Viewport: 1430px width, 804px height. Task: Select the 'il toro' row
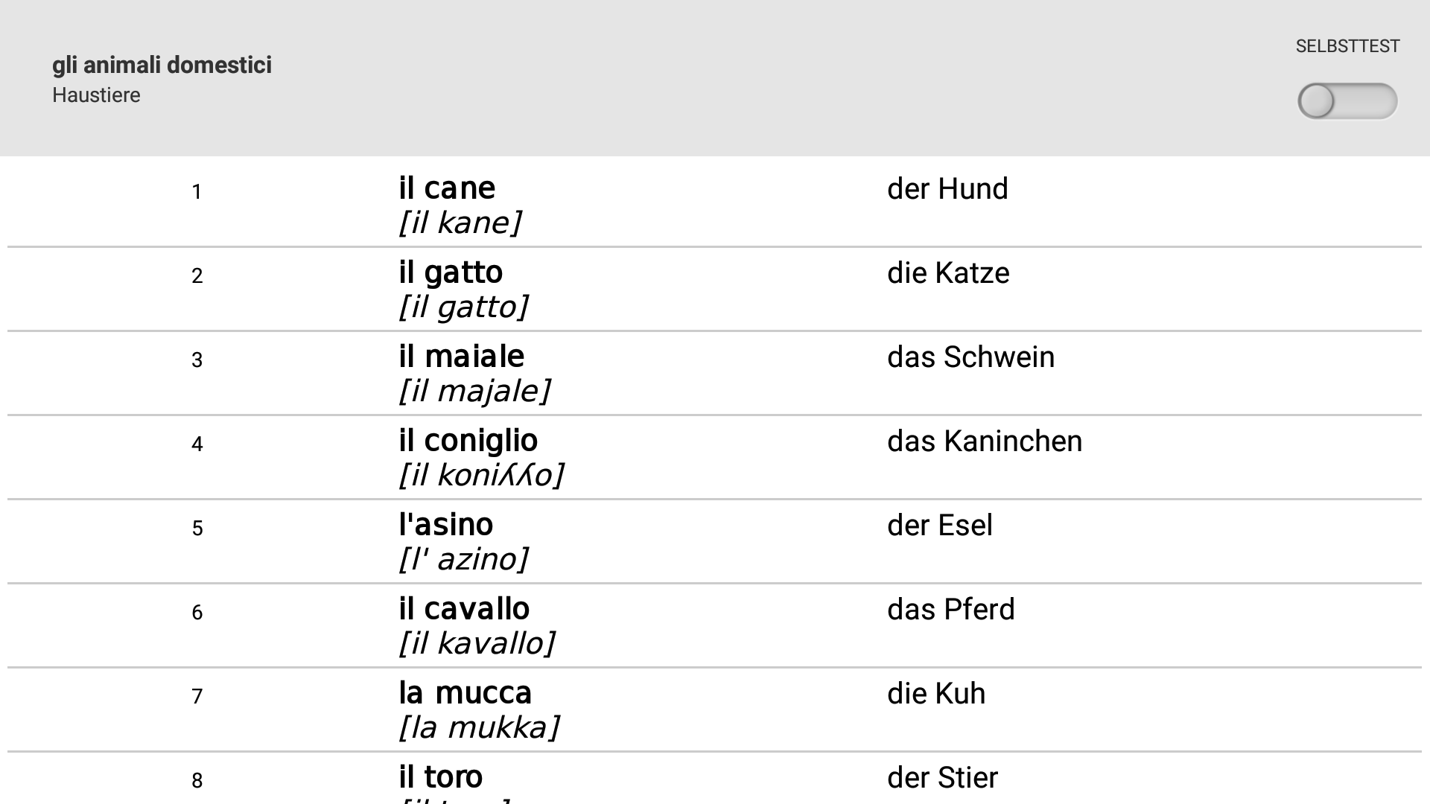pyautogui.click(x=440, y=777)
